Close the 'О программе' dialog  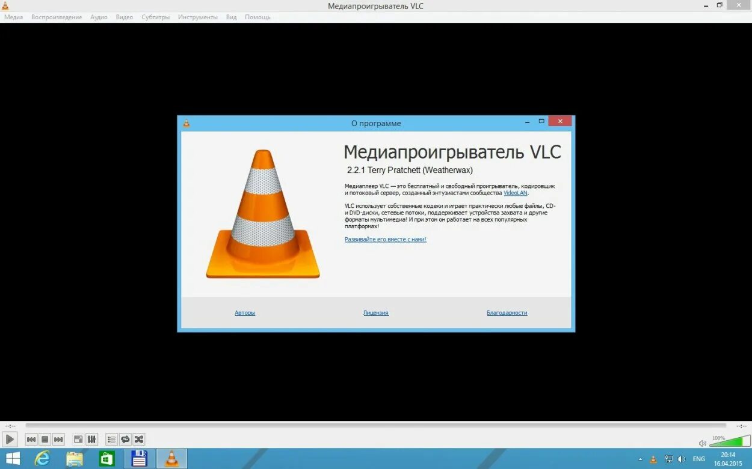pos(560,121)
